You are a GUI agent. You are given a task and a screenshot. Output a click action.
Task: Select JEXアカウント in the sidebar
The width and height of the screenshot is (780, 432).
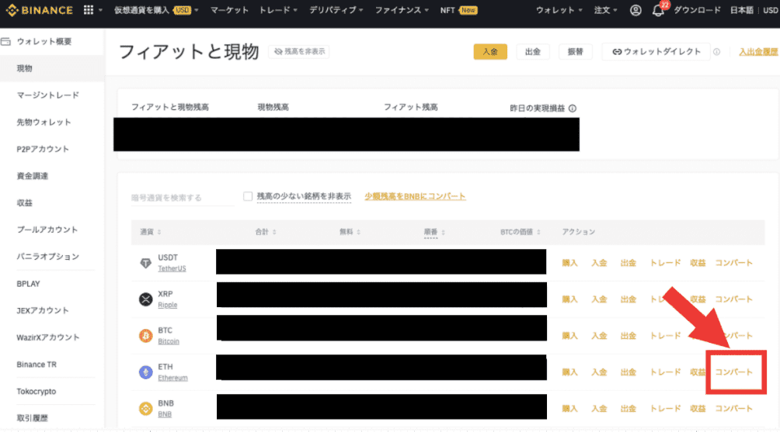43,310
